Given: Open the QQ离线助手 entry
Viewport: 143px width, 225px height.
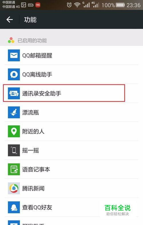Looking at the screenshot, I should pyautogui.click(x=71, y=74).
